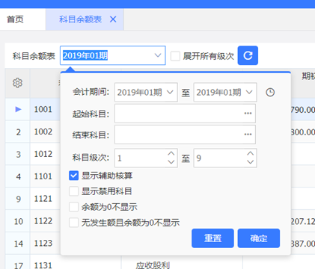The image size is (315, 269).
Task: Check 余额为0不显示 option
Action: 73,207
